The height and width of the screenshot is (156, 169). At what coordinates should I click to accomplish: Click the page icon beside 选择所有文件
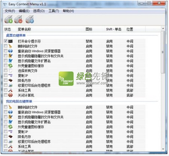click(11, 71)
